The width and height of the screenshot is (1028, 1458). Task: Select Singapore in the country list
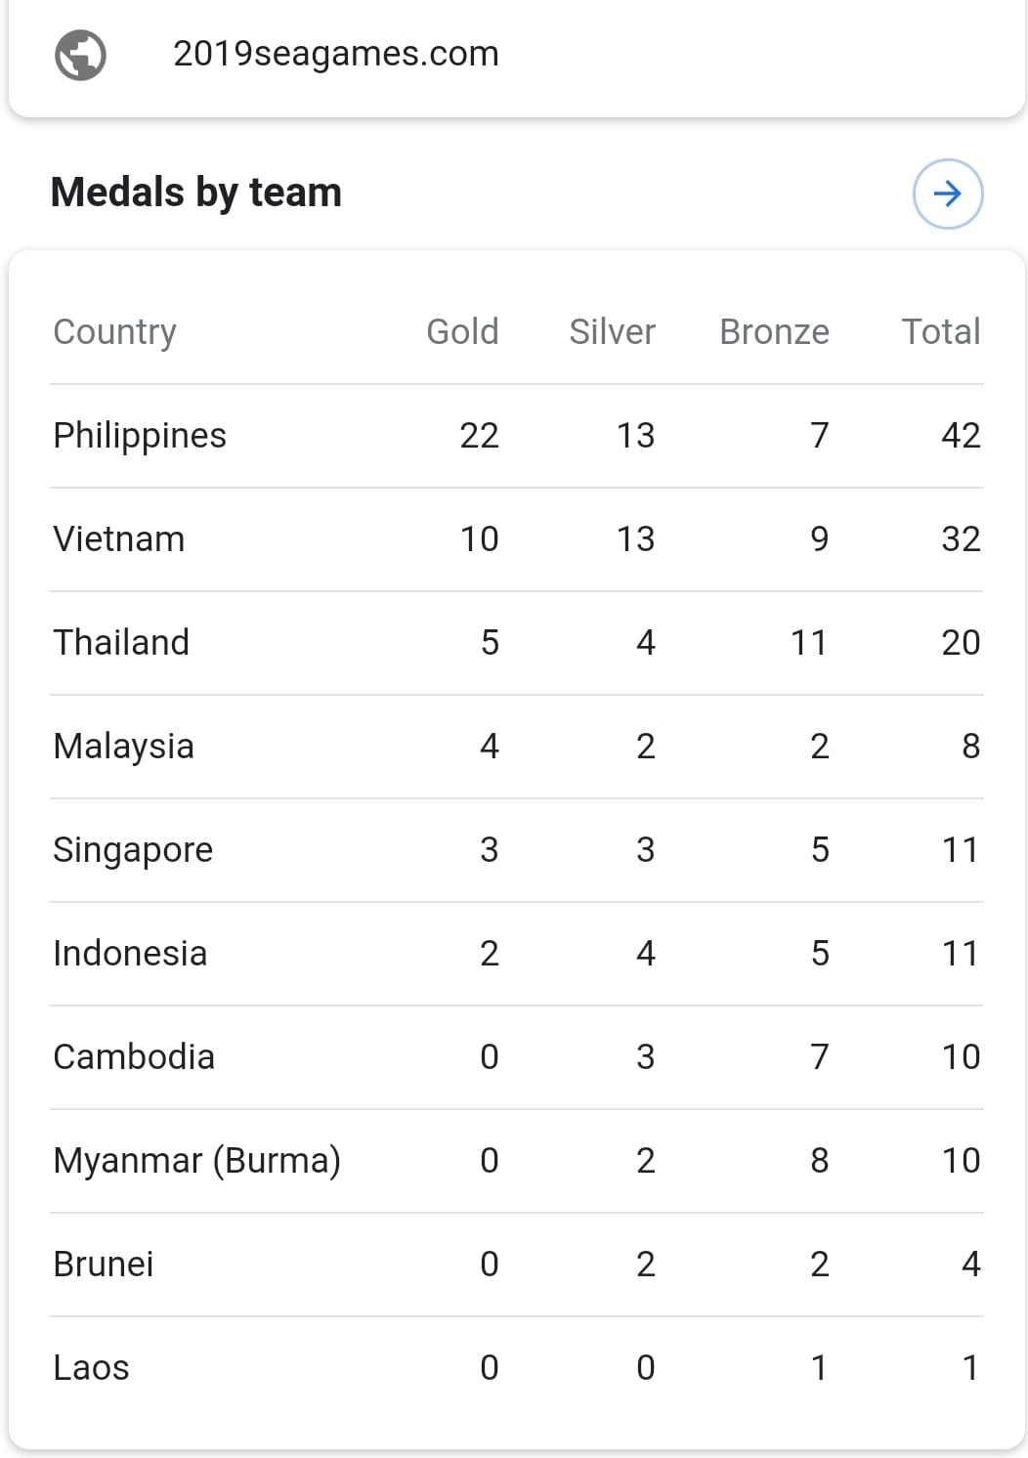click(133, 850)
